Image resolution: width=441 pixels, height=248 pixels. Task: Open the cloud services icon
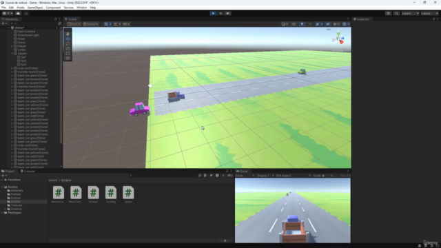coord(19,13)
